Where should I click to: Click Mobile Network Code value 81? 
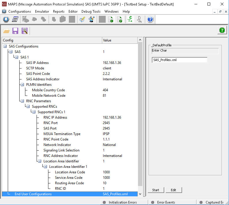105,96
